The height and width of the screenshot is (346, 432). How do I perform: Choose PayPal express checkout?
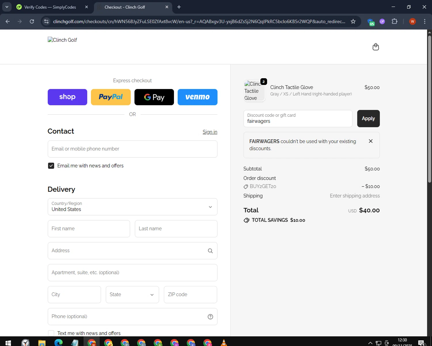111,97
